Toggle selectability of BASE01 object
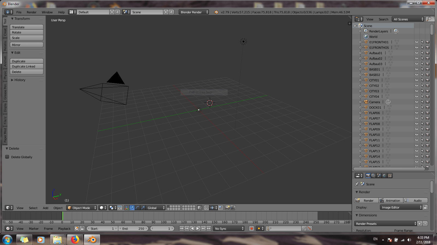The height and width of the screenshot is (245, 437). pos(422,69)
